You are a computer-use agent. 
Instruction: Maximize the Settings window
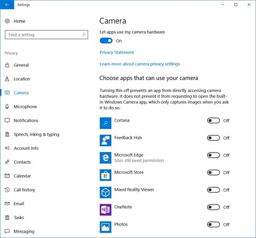pyautogui.click(x=236, y=5)
